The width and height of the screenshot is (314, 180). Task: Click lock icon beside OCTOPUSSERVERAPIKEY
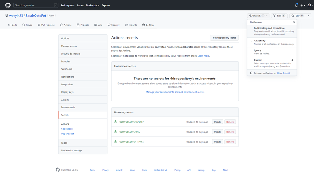(116, 122)
